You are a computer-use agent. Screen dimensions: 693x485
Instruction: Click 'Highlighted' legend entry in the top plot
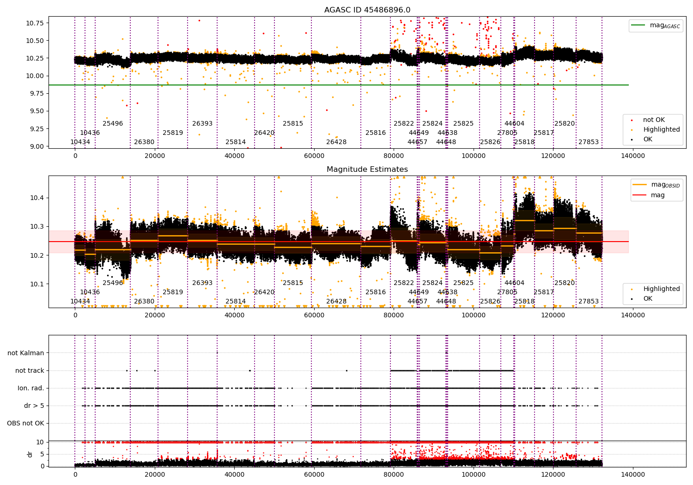click(x=662, y=130)
